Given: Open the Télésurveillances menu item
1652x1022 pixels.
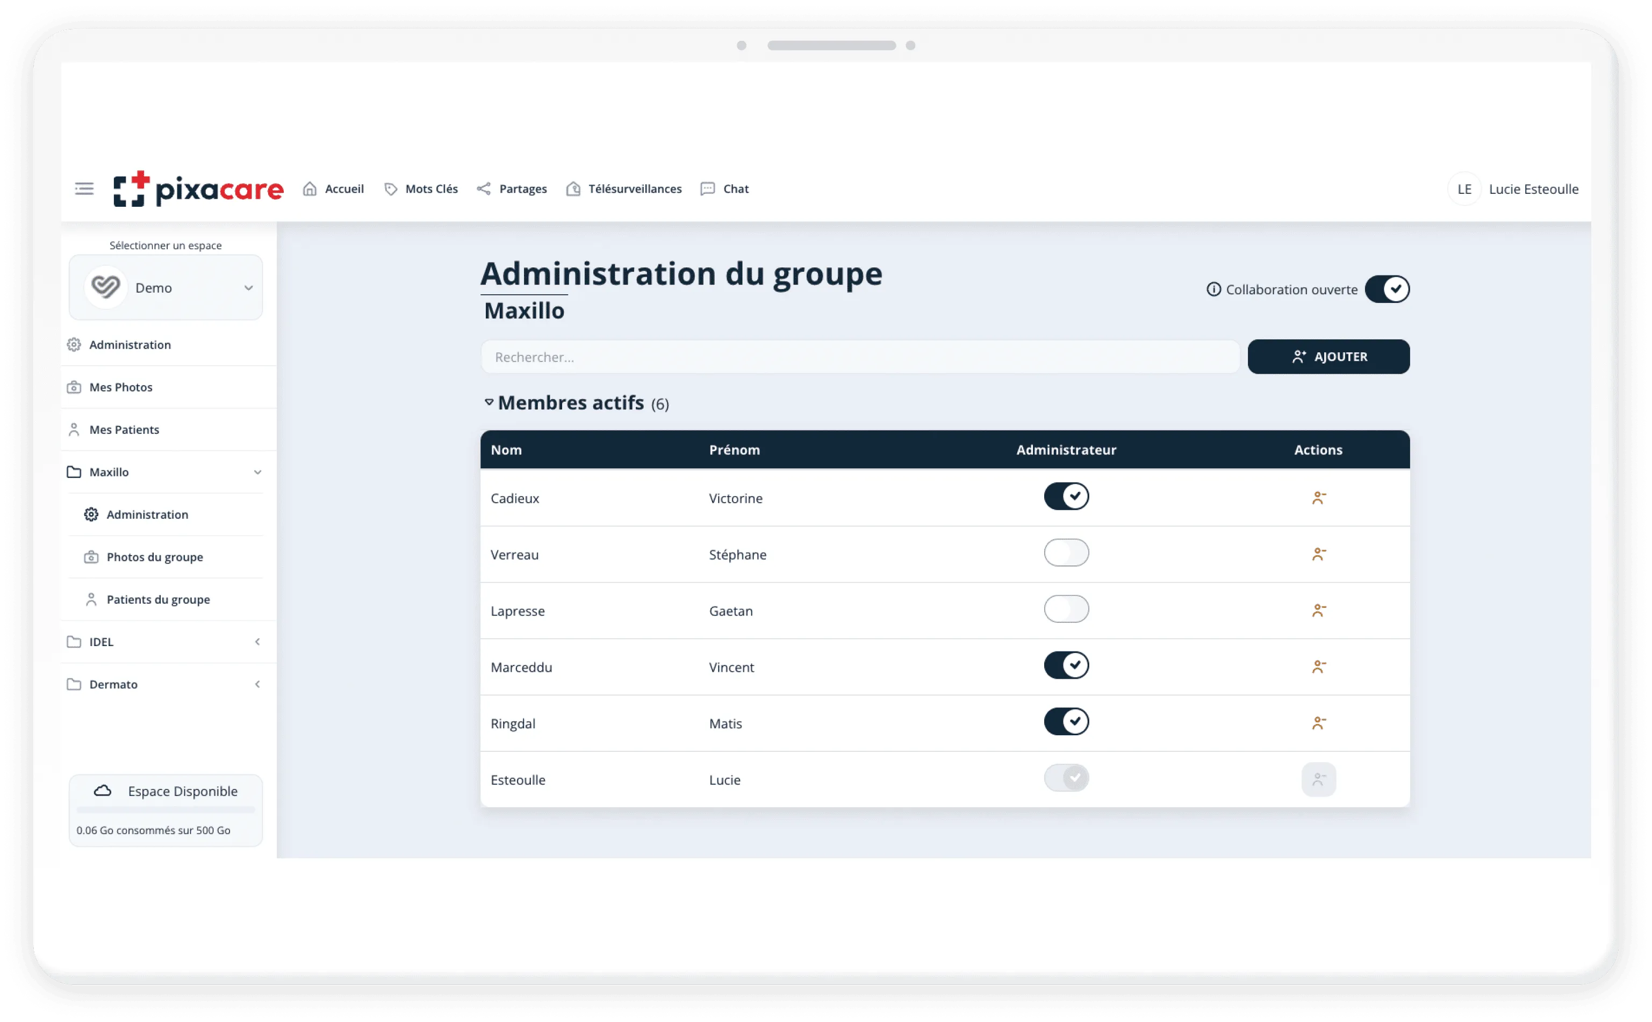Looking at the screenshot, I should tap(624, 189).
